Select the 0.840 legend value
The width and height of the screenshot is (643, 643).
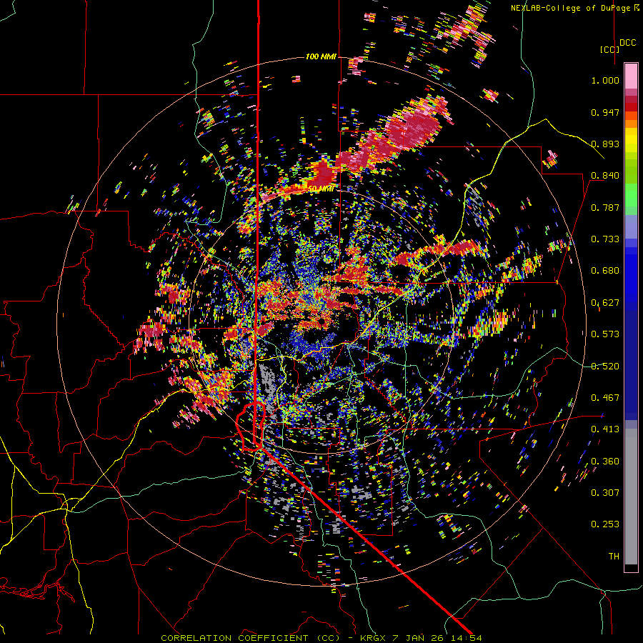pyautogui.click(x=605, y=176)
